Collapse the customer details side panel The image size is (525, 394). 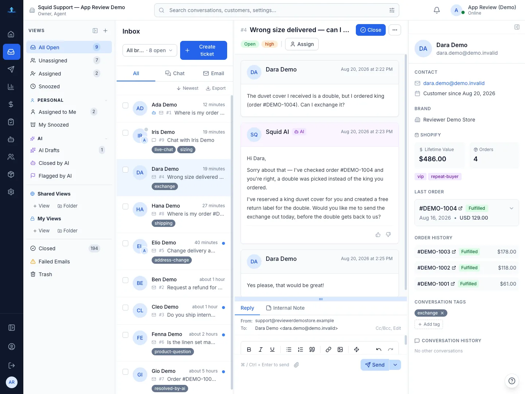(x=517, y=27)
